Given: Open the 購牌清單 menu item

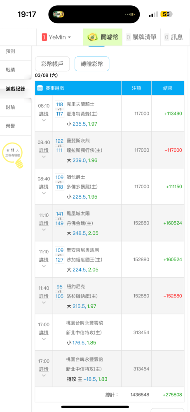Looking at the screenshot, I should coord(141,37).
